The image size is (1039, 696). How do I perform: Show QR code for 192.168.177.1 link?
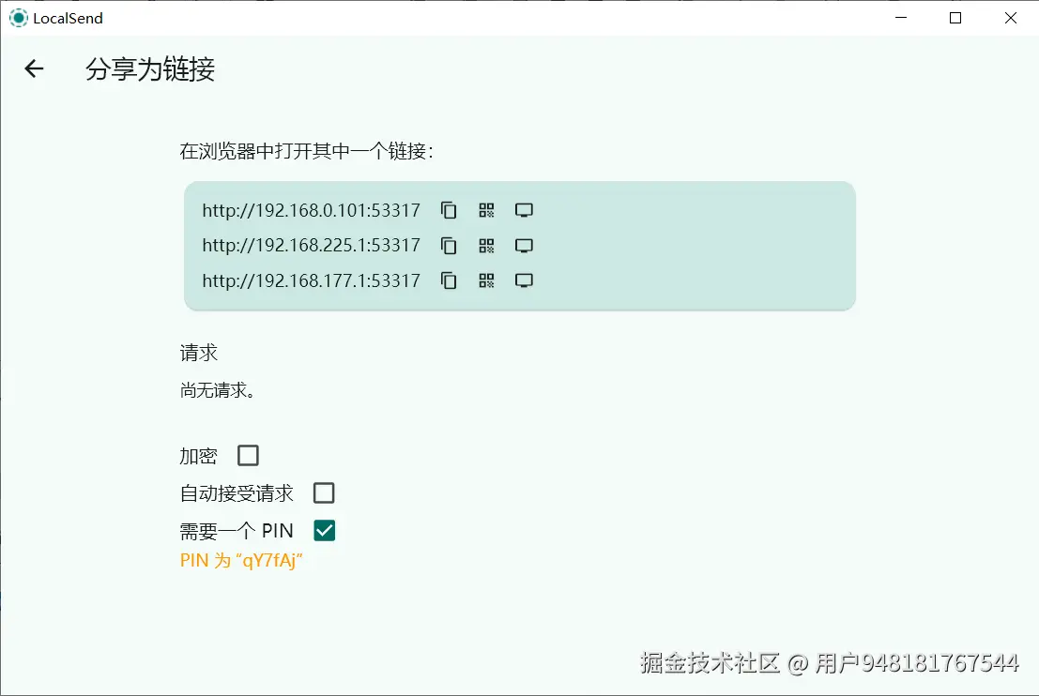(x=486, y=280)
